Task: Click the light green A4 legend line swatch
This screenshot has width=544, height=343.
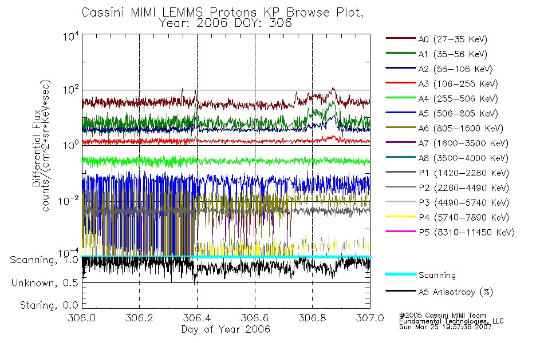Action: [401, 98]
